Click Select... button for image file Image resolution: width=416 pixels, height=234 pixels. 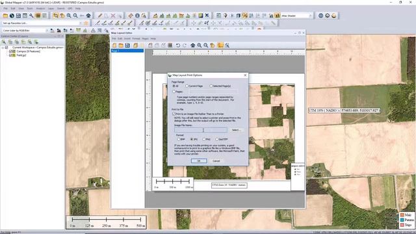pos(236,130)
